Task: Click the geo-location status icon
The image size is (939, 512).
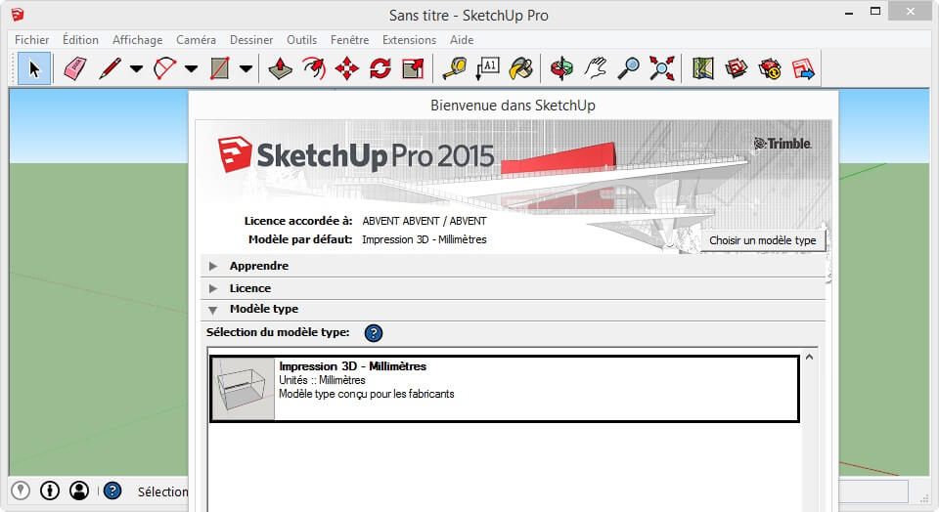Action: click(20, 491)
